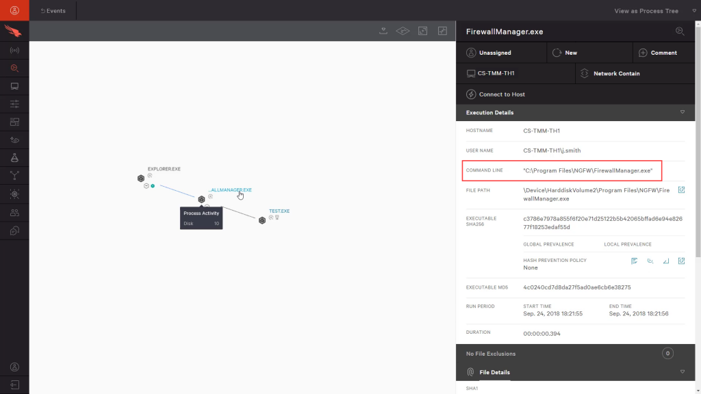Click the CrowdStrike falcon logo in the sidebar

[x=15, y=30]
